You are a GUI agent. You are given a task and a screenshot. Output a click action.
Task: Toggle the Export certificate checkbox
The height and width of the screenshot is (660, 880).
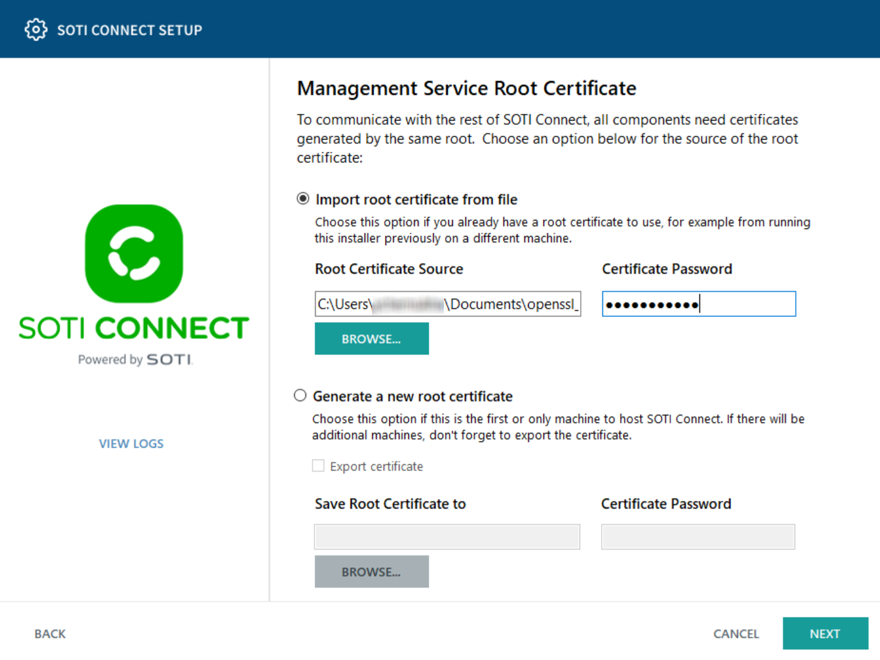[318, 466]
